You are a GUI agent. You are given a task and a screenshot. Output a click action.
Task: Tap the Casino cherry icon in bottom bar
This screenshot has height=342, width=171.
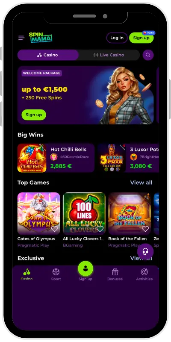27,274
